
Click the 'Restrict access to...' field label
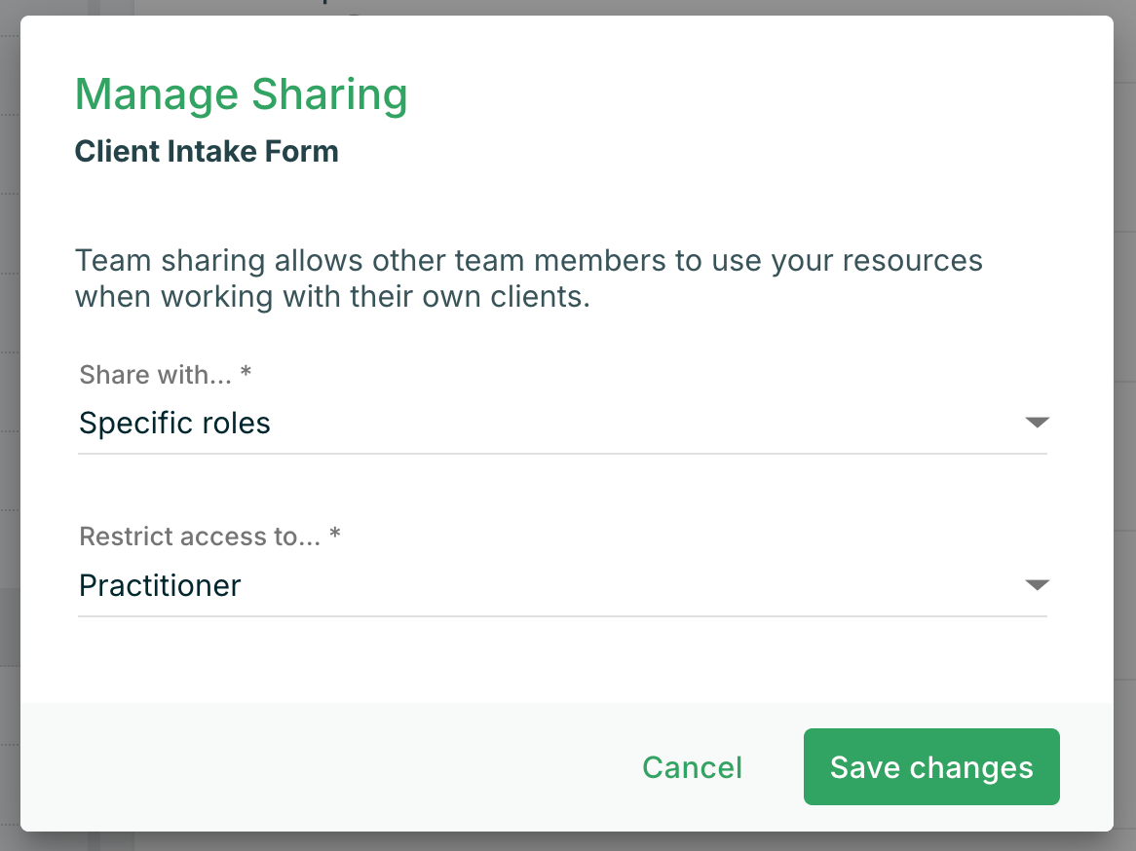coord(200,536)
